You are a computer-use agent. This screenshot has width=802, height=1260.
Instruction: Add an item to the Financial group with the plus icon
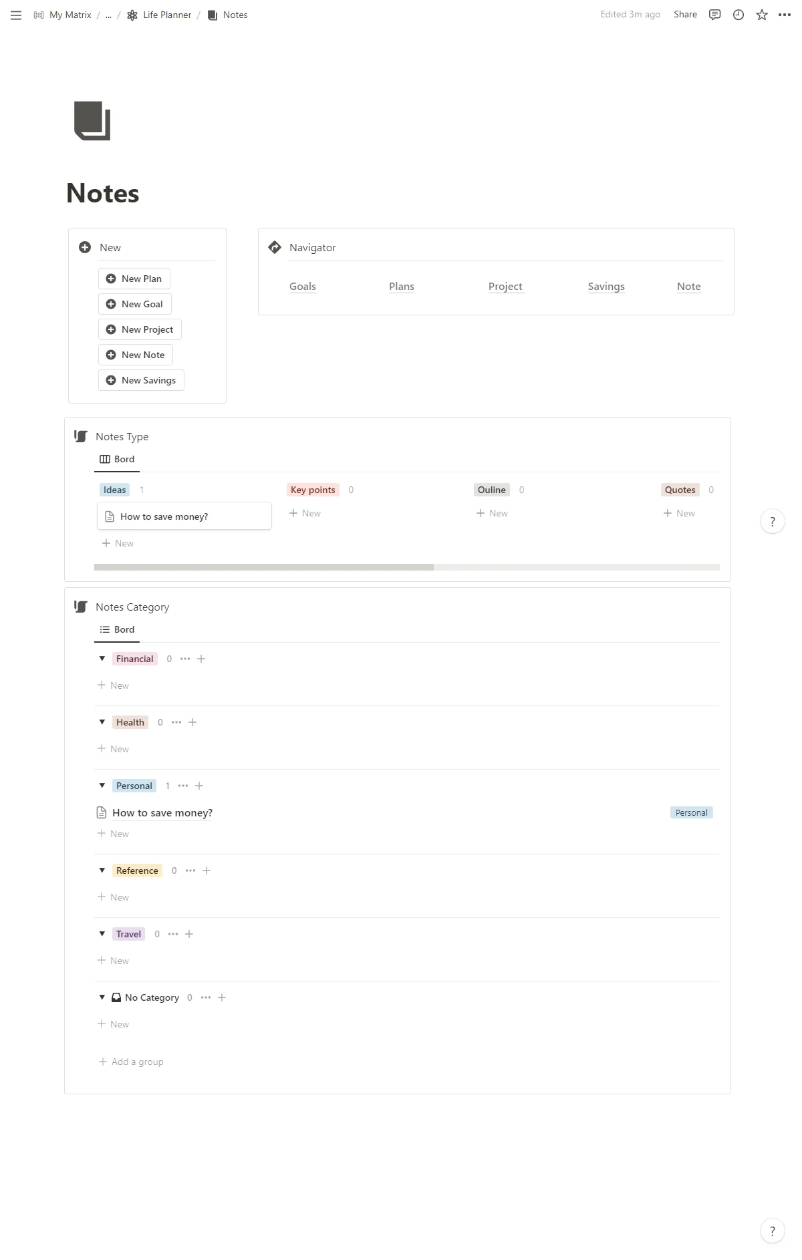pyautogui.click(x=201, y=659)
